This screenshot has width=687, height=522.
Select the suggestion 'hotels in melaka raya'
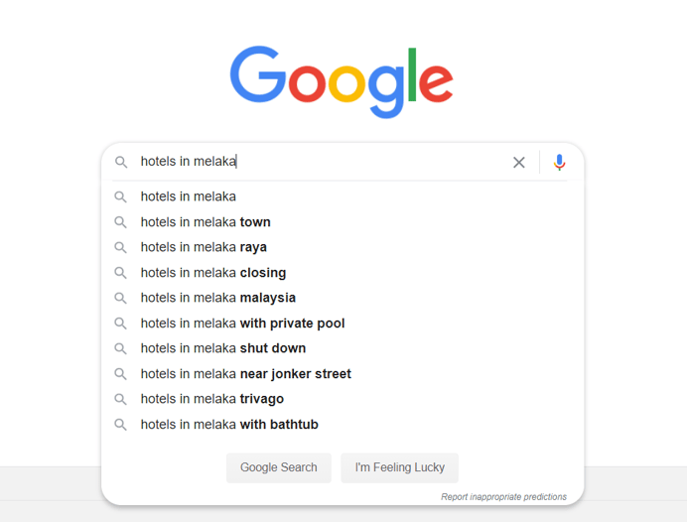pos(204,247)
